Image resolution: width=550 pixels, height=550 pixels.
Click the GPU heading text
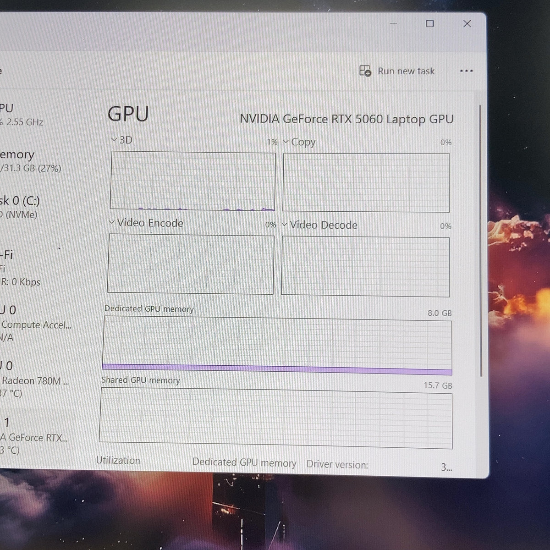tap(128, 114)
